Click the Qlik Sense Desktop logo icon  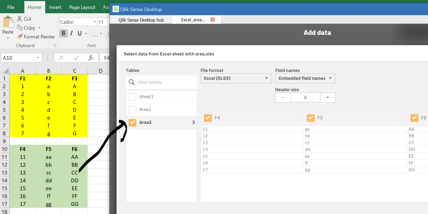[x=116, y=9]
